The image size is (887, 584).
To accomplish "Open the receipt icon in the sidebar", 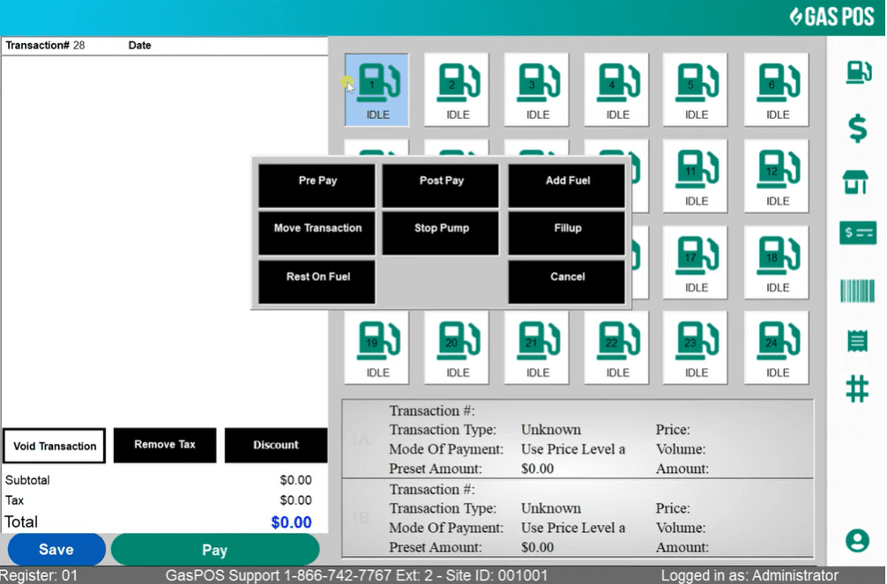I will [x=856, y=340].
